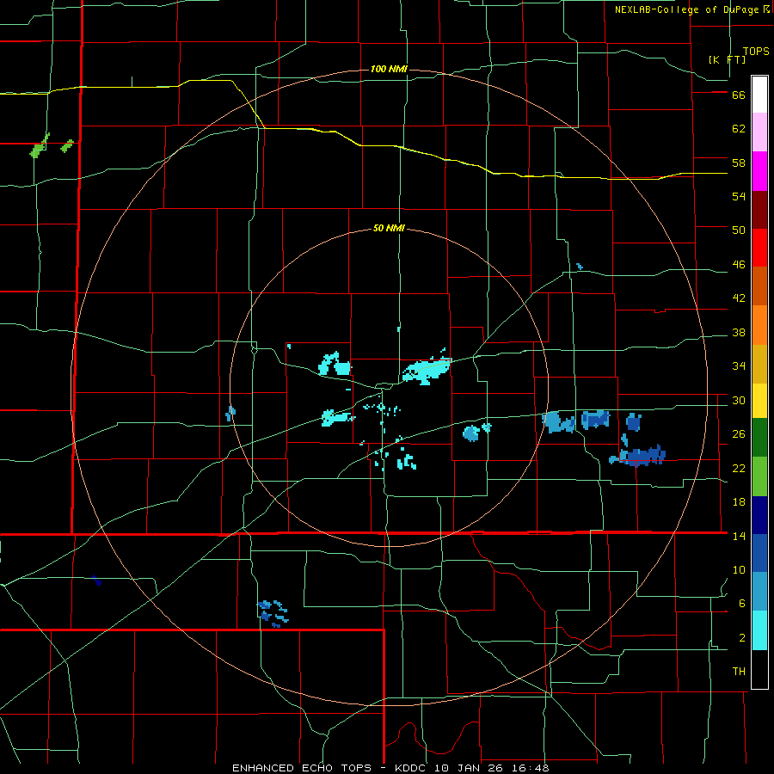Click the navy legend swatch
Image resolution: width=774 pixels, height=774 pixels.
(x=759, y=515)
